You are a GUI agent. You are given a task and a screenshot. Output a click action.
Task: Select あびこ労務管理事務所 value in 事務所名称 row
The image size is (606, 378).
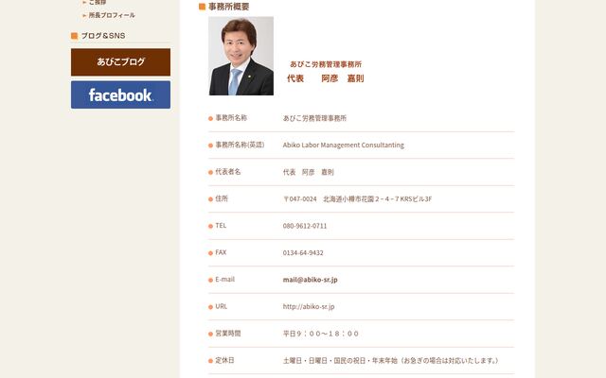point(314,118)
